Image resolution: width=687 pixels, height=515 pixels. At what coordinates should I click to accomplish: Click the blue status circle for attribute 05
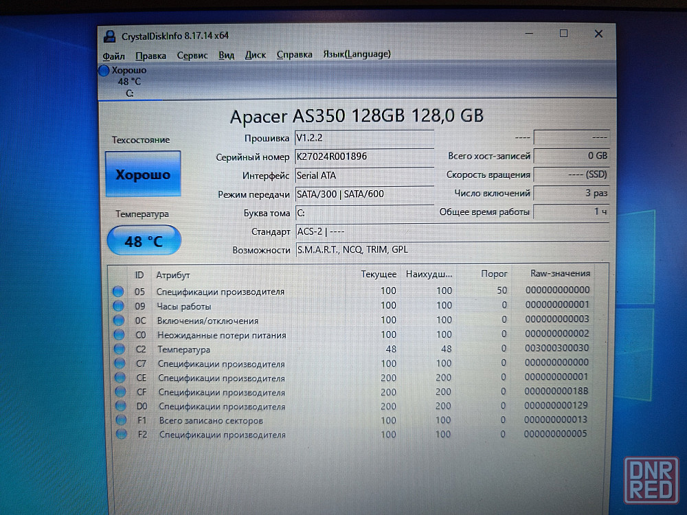119,291
